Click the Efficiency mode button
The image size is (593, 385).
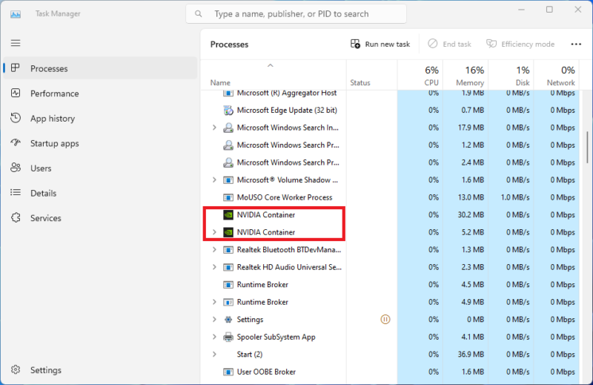tap(520, 45)
